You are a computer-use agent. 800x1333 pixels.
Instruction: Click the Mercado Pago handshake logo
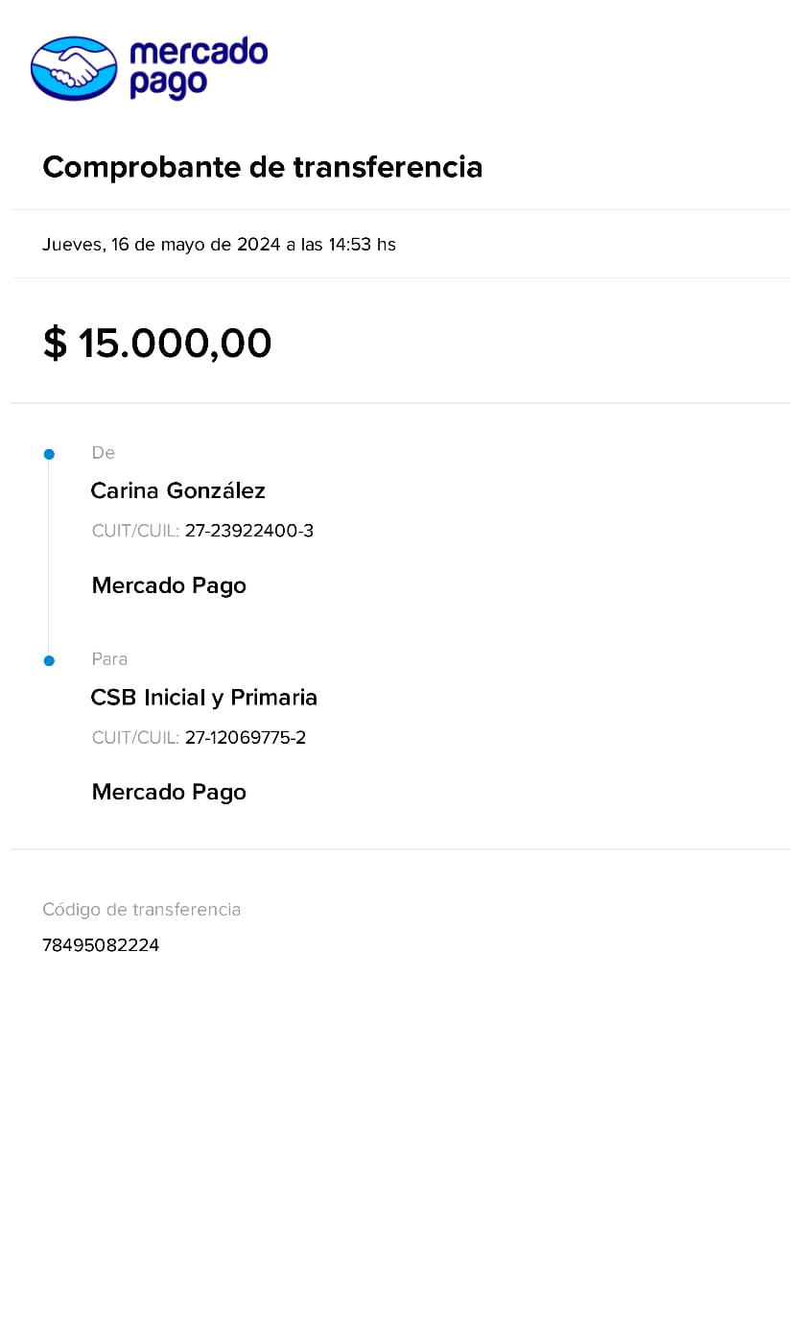(74, 68)
